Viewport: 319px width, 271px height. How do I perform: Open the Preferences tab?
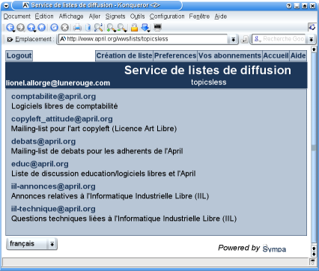click(175, 55)
